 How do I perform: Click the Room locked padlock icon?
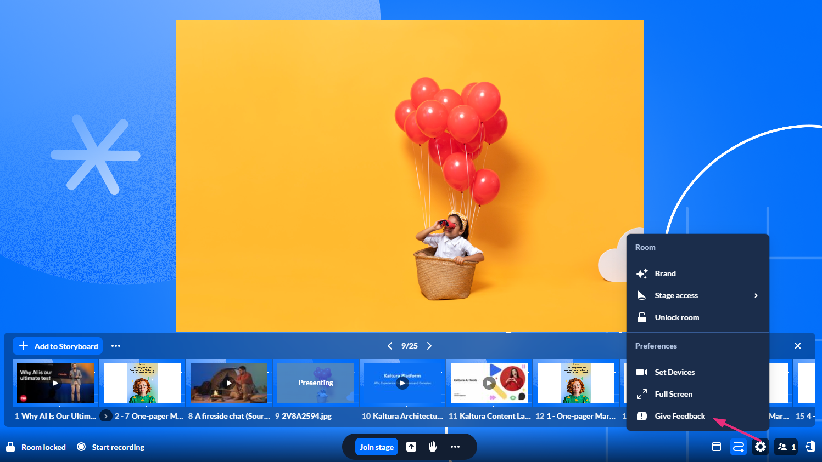point(10,447)
